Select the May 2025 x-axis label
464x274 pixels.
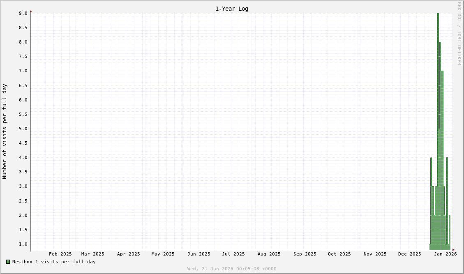(x=163, y=254)
